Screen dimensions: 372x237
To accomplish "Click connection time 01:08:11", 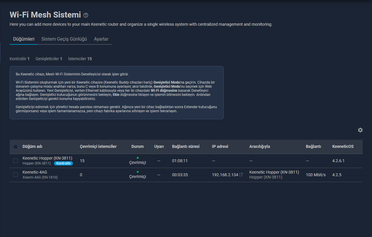I will coord(180,161).
